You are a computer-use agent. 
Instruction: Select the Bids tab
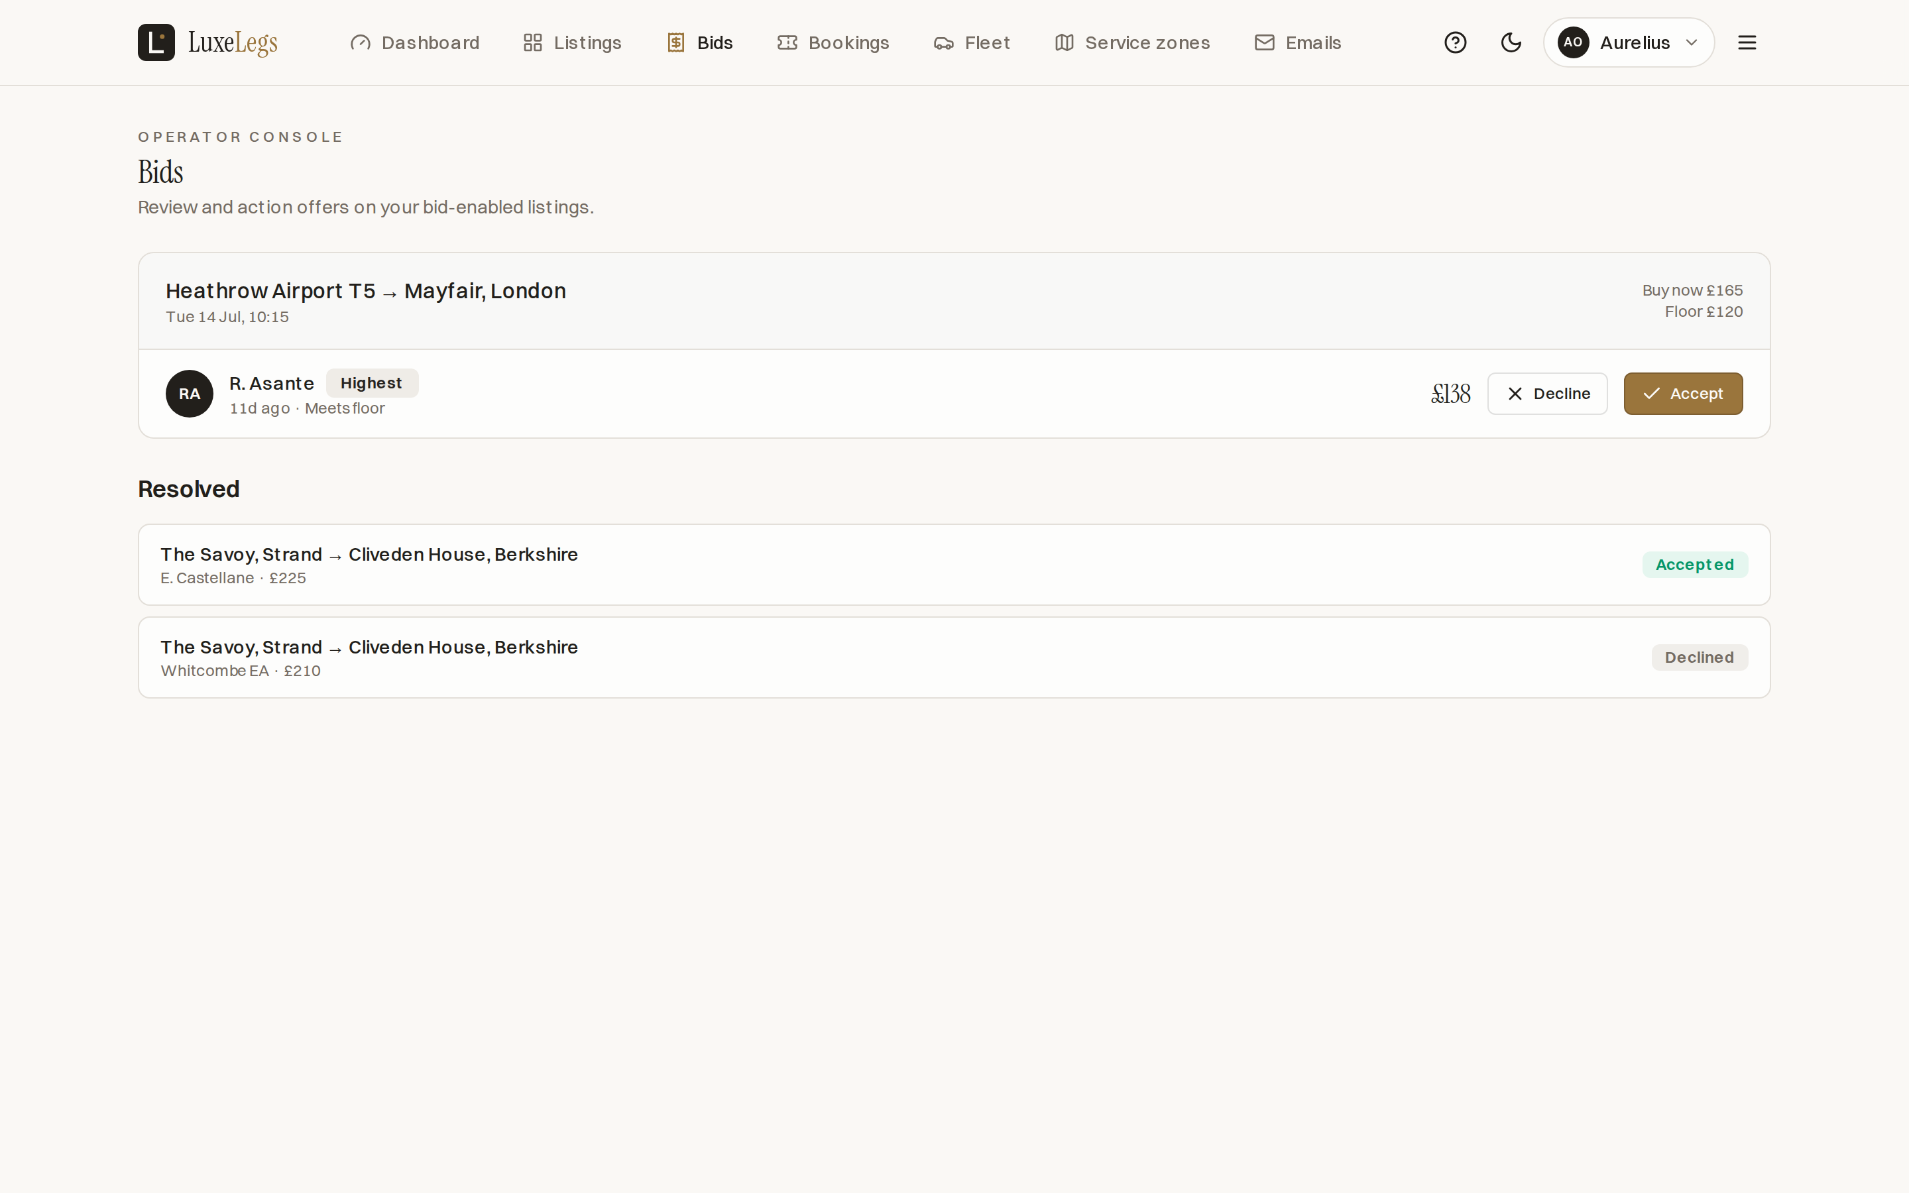(700, 42)
